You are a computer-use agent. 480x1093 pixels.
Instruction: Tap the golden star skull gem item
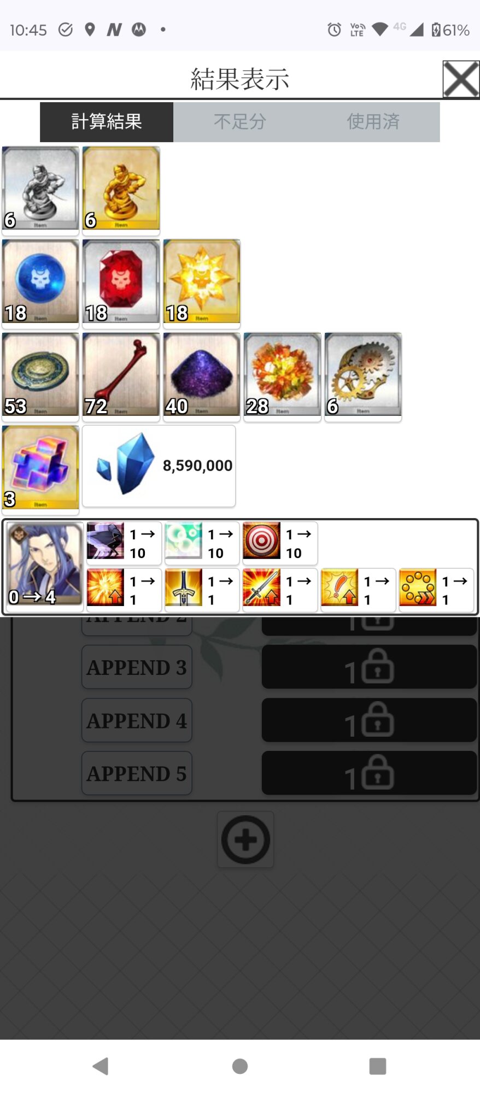tap(202, 282)
